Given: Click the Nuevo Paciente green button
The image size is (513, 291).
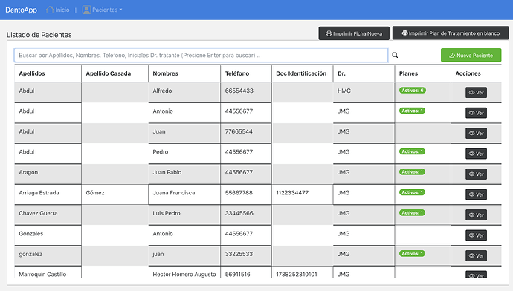Looking at the screenshot, I should 471,55.
